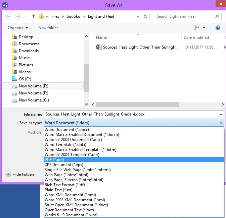This screenshot has height=218, width=226.
Task: Select Strict Open XML Document type
Action: coord(134,205)
